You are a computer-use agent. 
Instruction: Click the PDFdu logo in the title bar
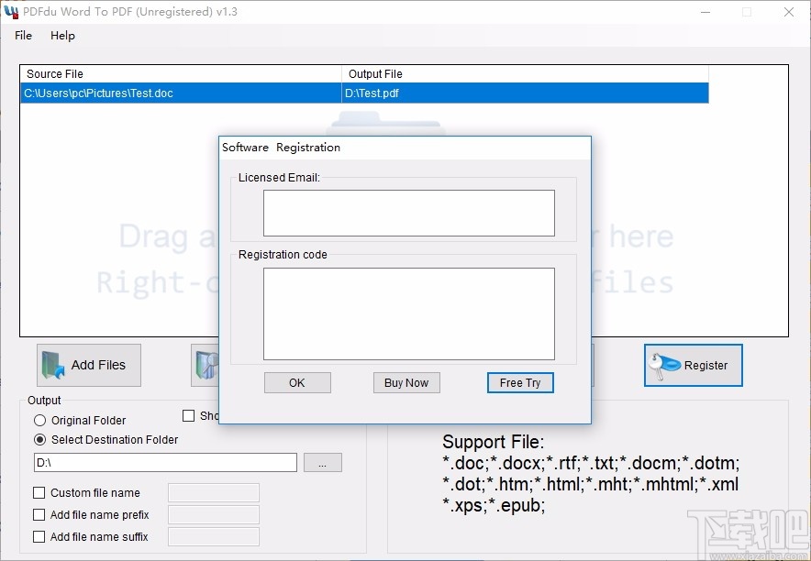pyautogui.click(x=13, y=11)
